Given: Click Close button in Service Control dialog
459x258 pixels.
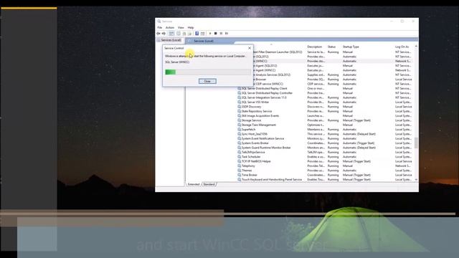Looking at the screenshot, I should [x=207, y=81].
